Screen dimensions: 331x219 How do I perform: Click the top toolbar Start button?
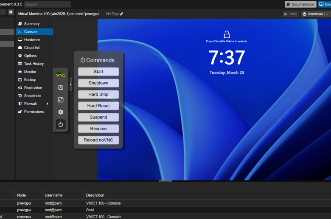coord(291,14)
